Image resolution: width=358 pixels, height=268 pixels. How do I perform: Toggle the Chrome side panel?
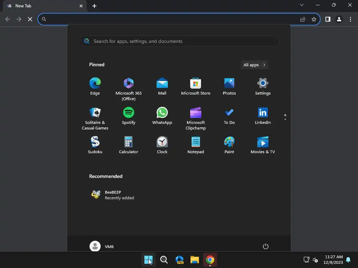point(328,19)
